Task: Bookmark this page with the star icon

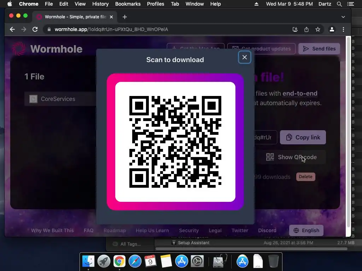Action: (318, 29)
